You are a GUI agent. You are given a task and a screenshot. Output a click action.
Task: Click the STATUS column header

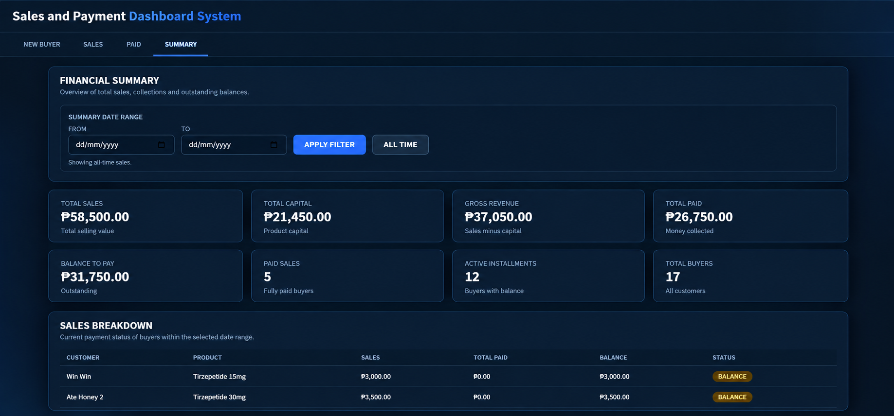[724, 358]
